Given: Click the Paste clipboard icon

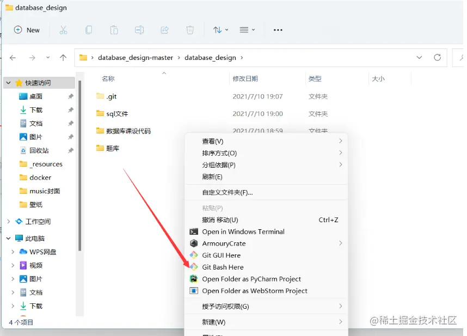Looking at the screenshot, I should [x=114, y=30].
